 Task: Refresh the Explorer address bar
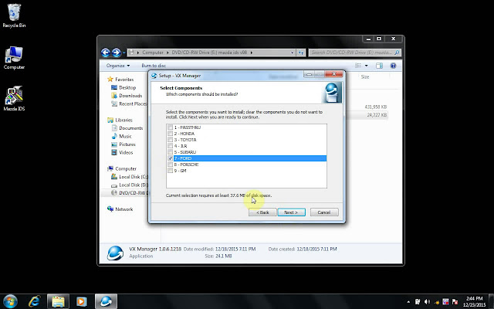click(301, 53)
